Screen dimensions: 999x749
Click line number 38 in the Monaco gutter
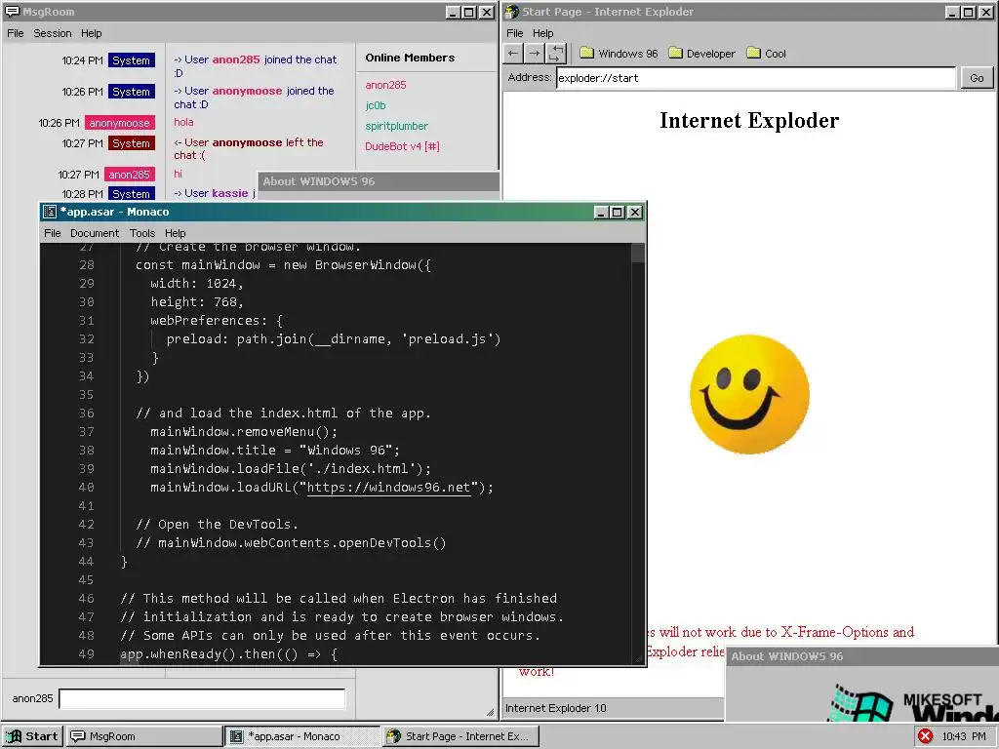[x=87, y=451]
